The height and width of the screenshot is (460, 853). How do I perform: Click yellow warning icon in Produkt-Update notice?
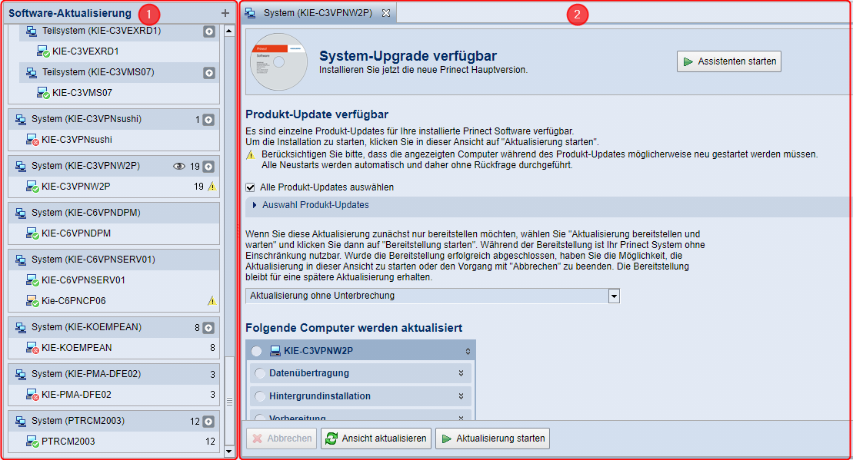[250, 155]
